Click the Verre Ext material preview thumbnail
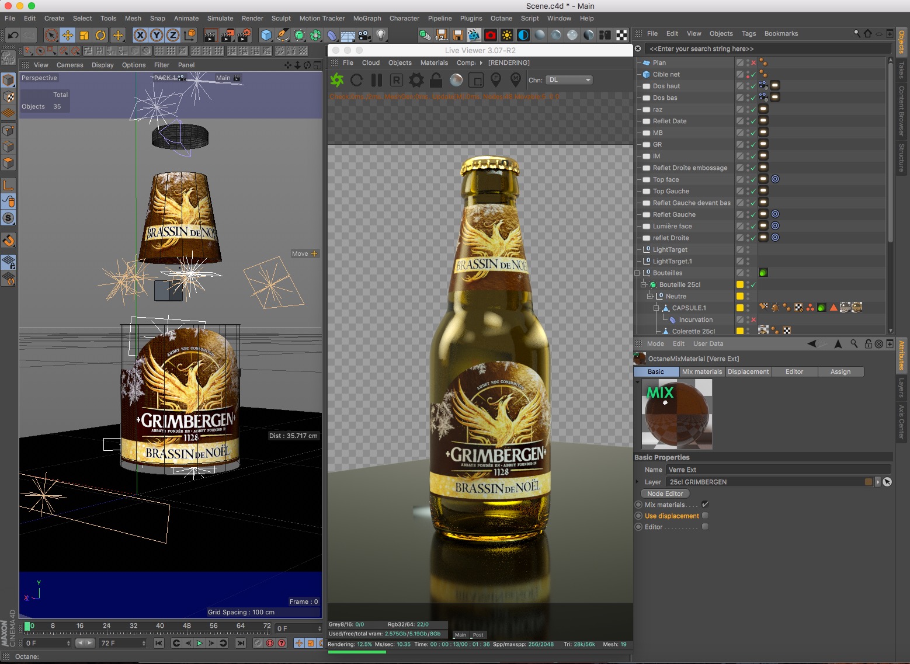 click(x=677, y=414)
